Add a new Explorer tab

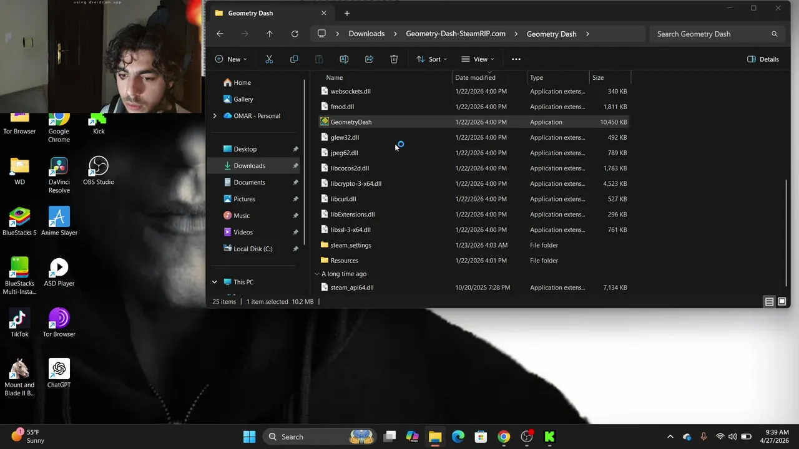click(347, 13)
